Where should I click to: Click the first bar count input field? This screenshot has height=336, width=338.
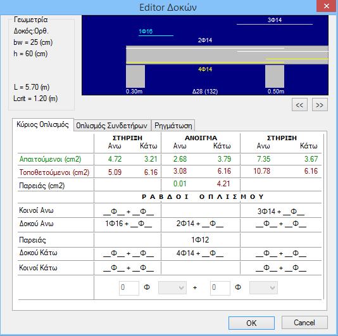[129, 288]
